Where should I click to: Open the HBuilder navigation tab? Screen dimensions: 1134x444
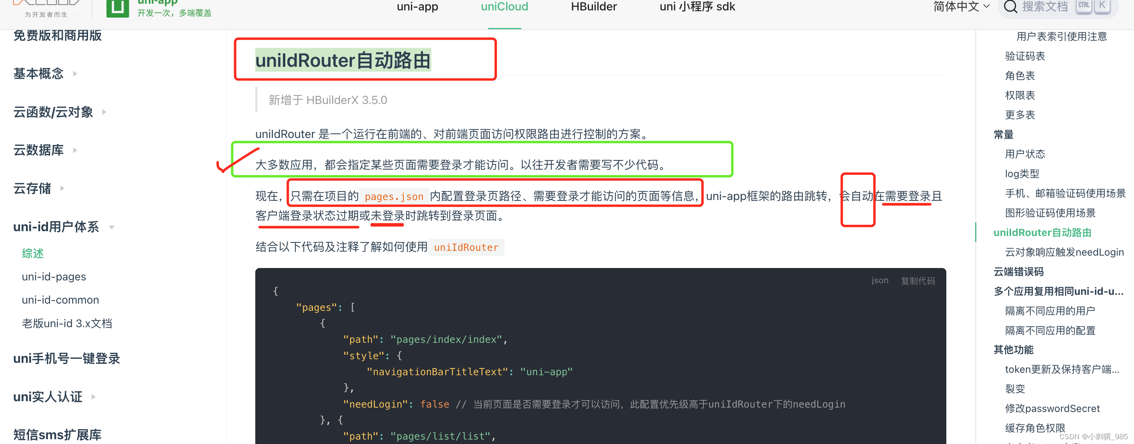pyautogui.click(x=594, y=7)
